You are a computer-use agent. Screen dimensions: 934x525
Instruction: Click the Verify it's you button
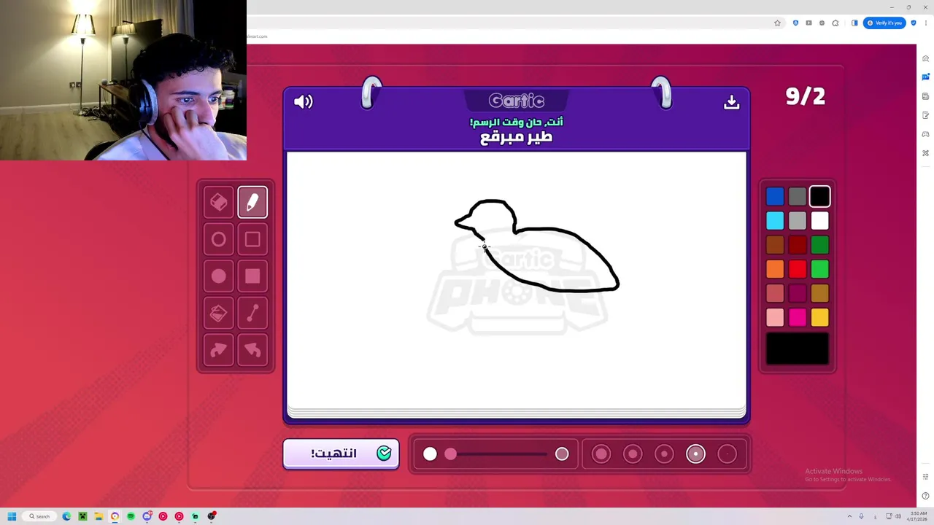pos(884,23)
